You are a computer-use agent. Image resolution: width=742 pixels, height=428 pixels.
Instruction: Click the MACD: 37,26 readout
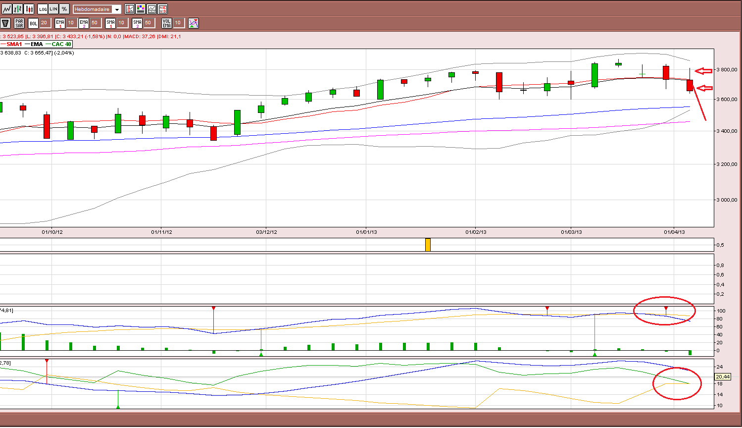coord(140,36)
